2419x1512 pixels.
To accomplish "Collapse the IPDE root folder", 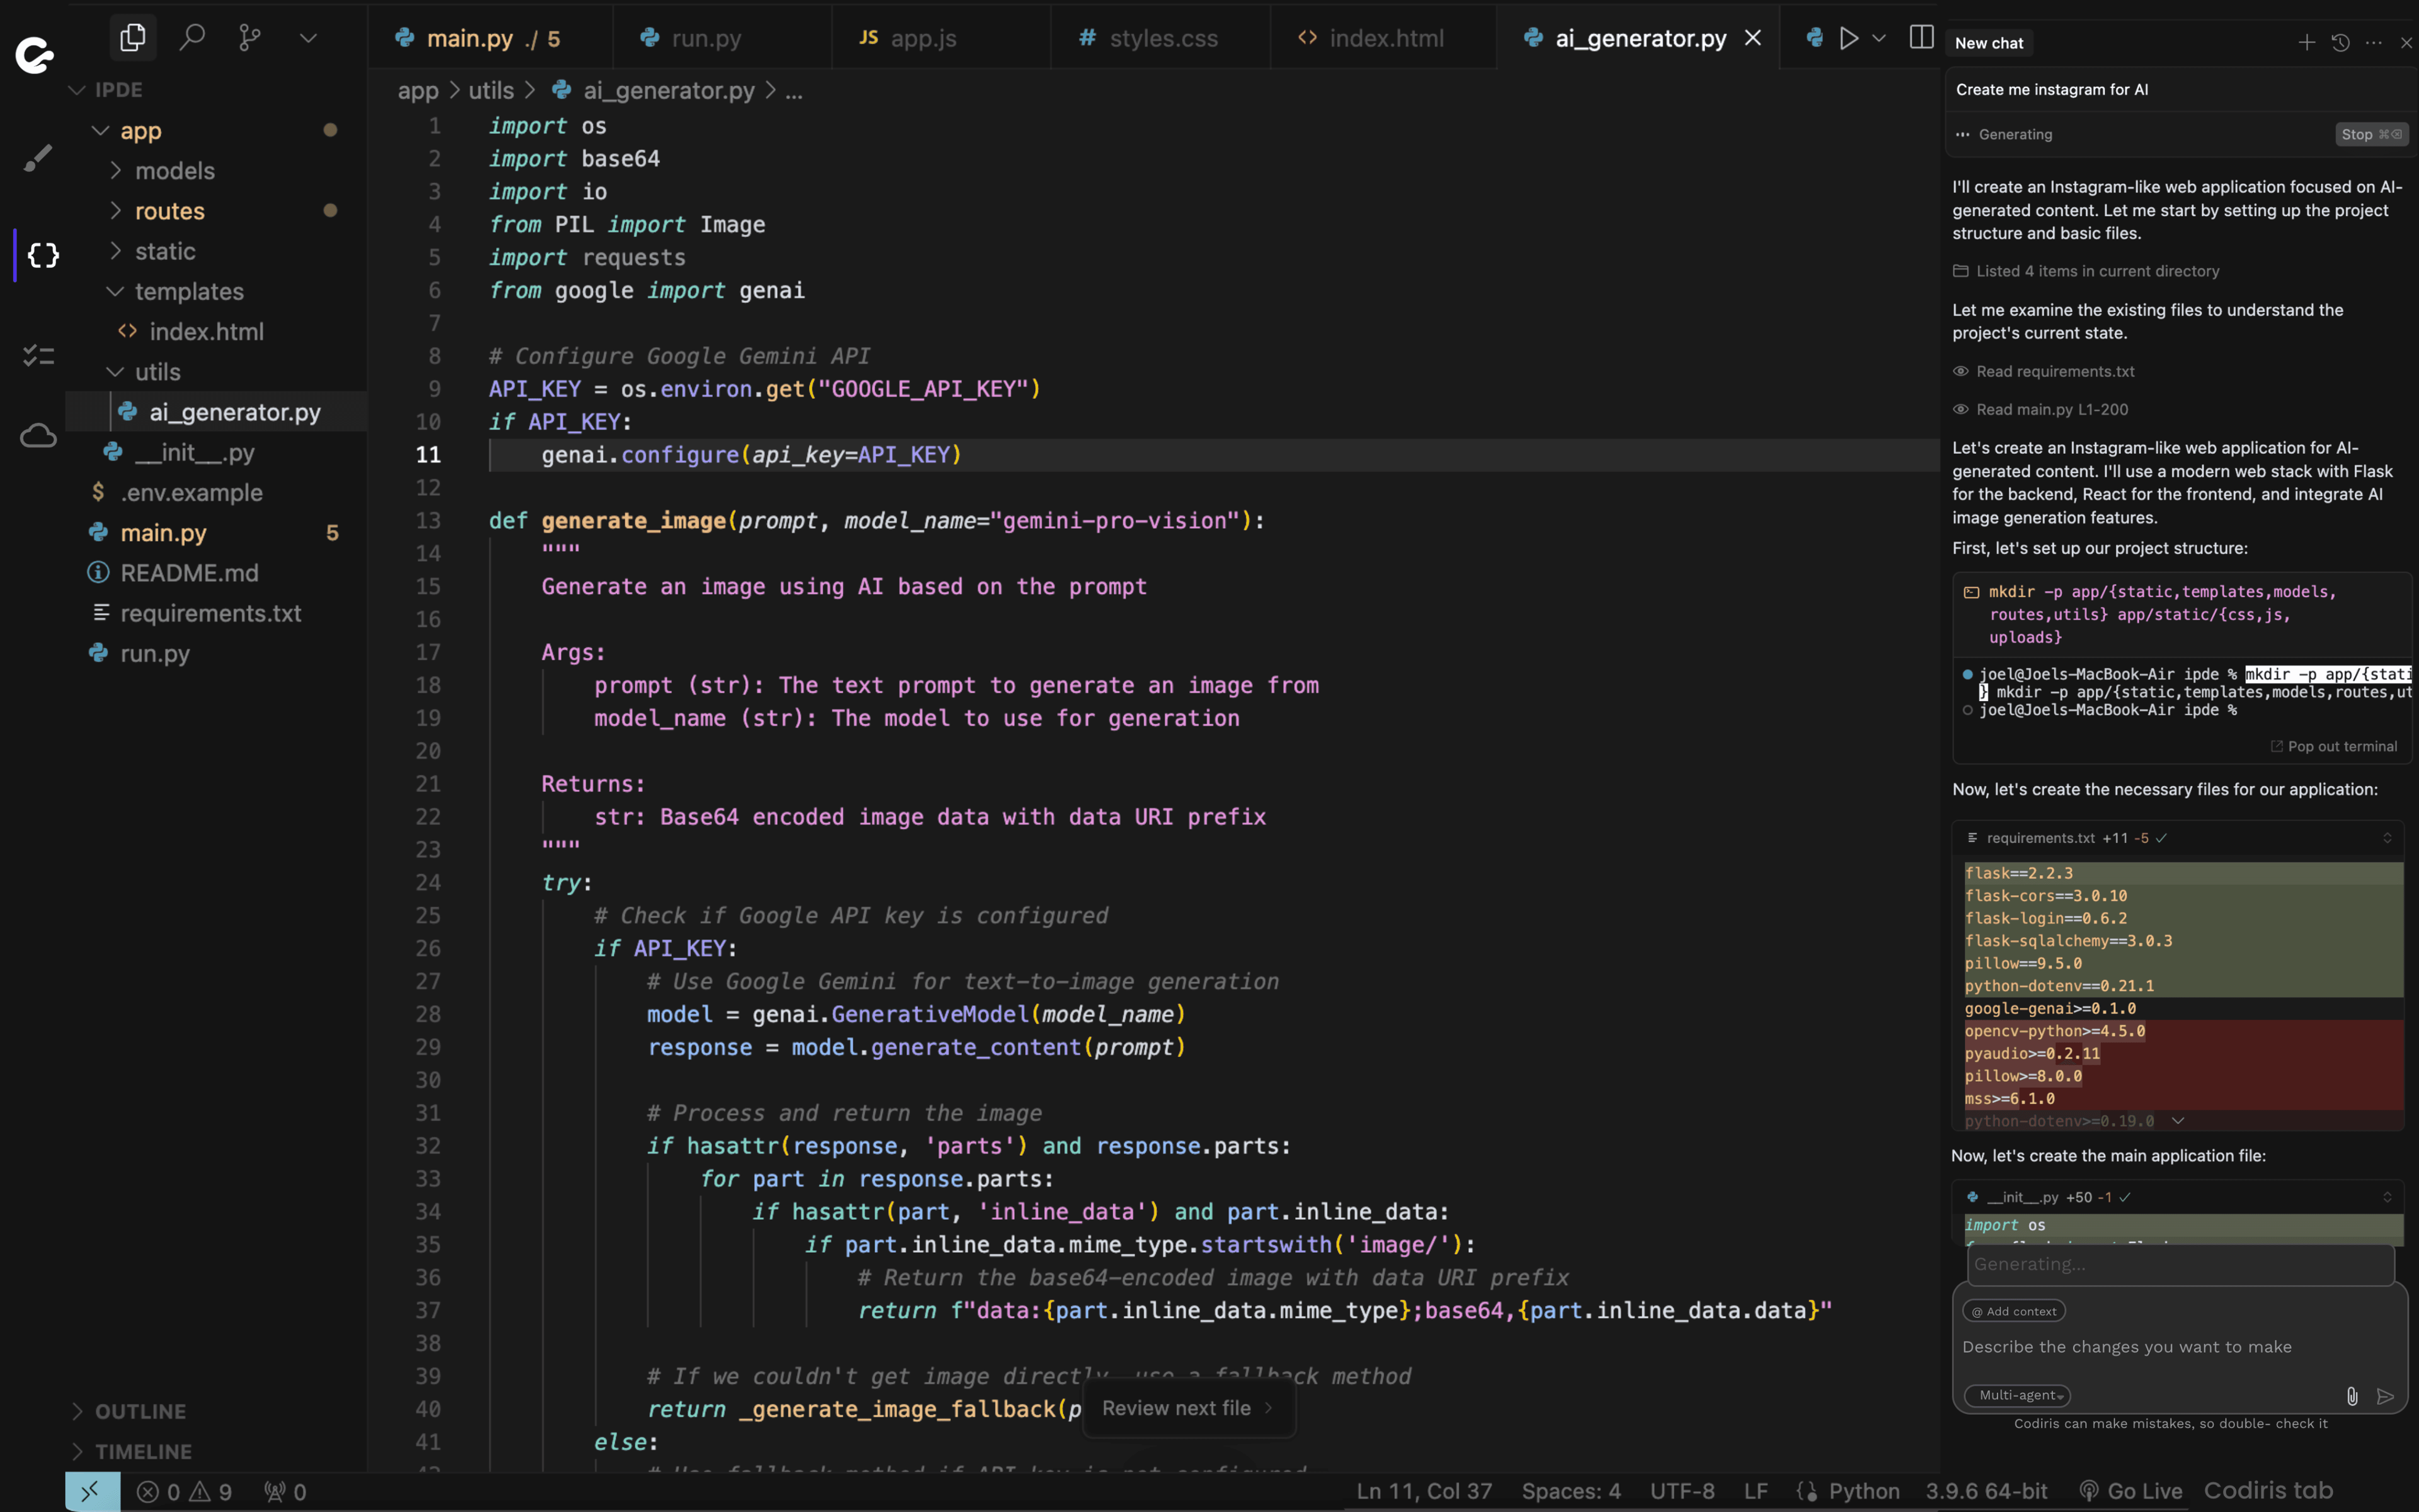I will [77, 90].
